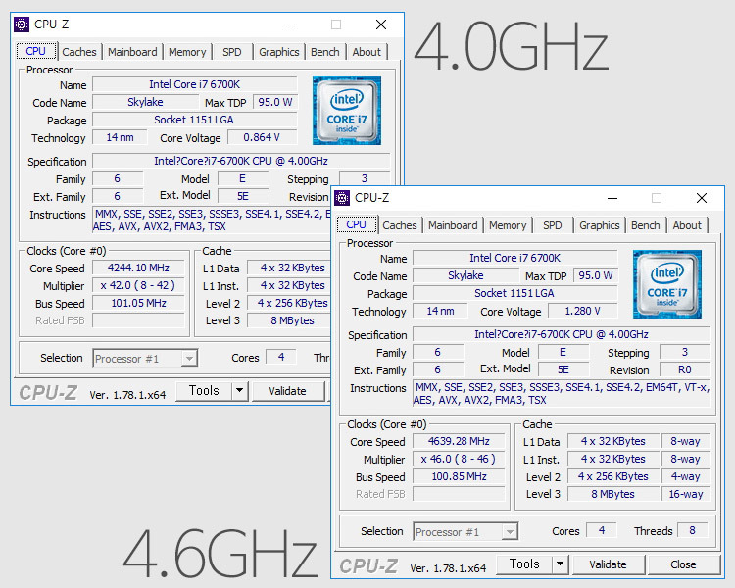Click Cores value 4 in back window

281,357
